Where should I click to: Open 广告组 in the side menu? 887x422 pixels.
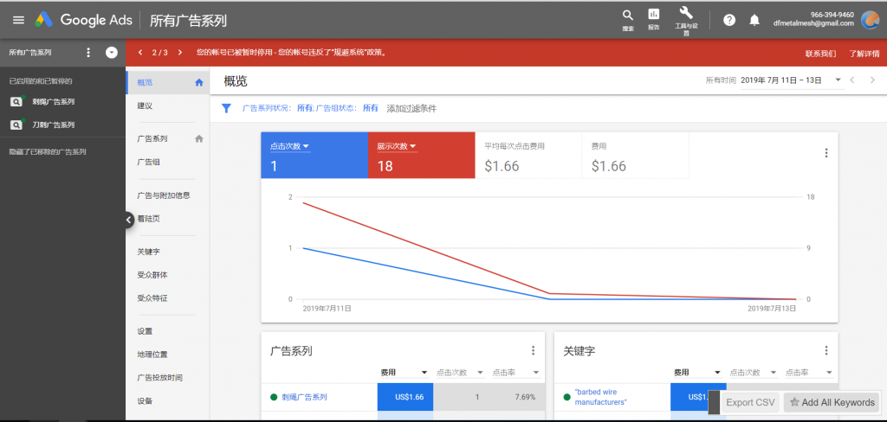(x=148, y=161)
